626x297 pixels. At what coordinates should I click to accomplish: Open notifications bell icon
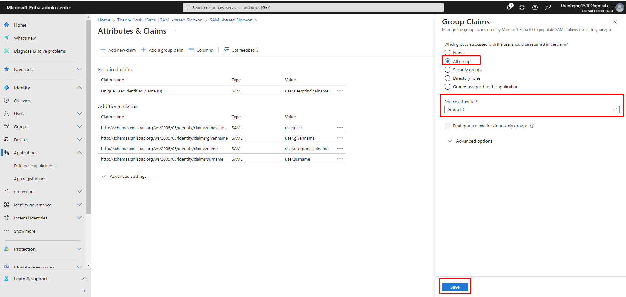pyautogui.click(x=509, y=7)
